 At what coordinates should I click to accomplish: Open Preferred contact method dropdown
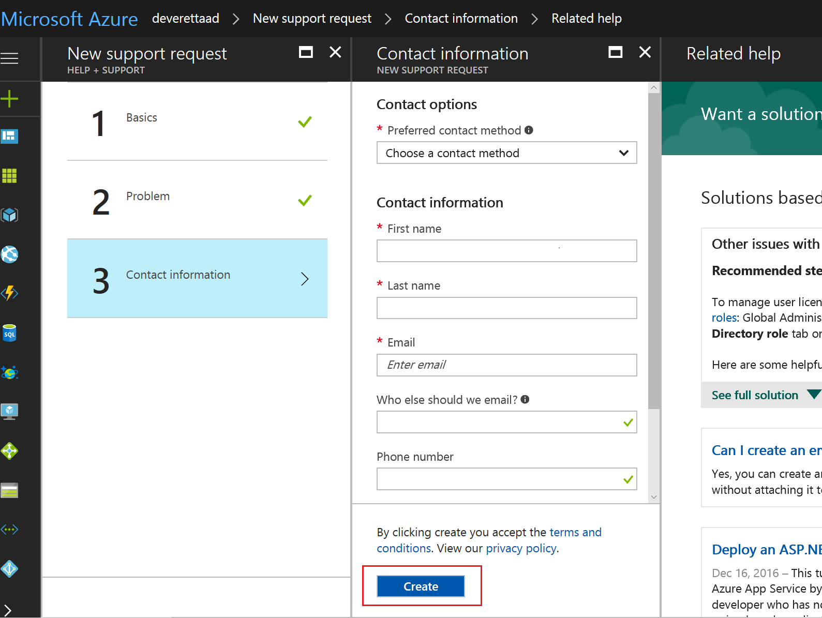[x=506, y=153]
